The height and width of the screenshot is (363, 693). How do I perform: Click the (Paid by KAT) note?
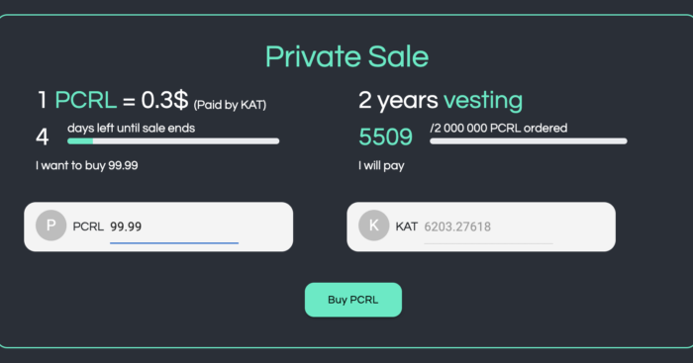[x=230, y=105]
